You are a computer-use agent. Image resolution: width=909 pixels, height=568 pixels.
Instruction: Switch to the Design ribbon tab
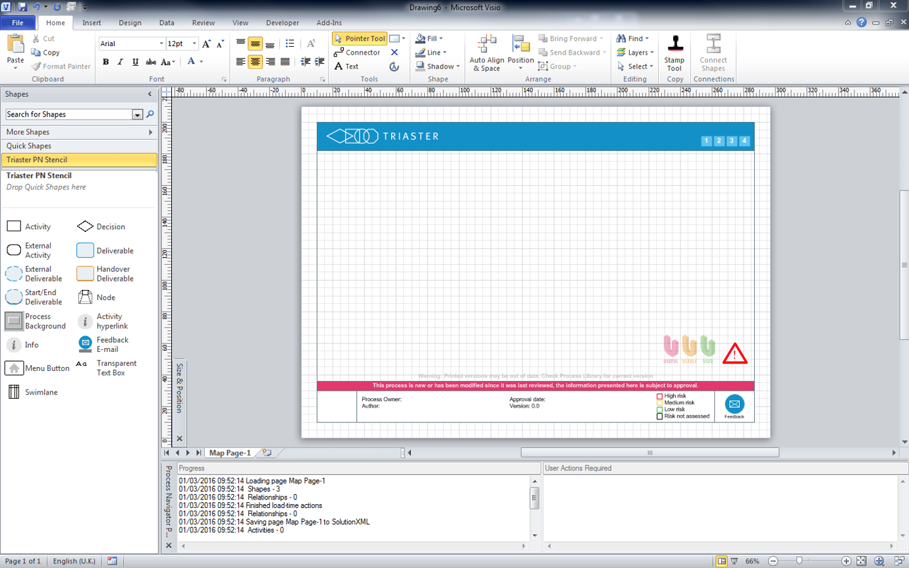tap(130, 22)
